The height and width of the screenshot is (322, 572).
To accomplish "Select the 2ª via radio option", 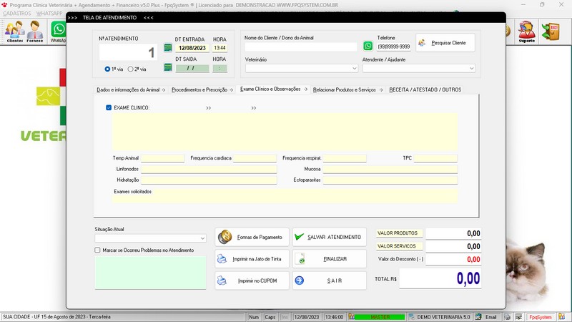I will pyautogui.click(x=131, y=69).
